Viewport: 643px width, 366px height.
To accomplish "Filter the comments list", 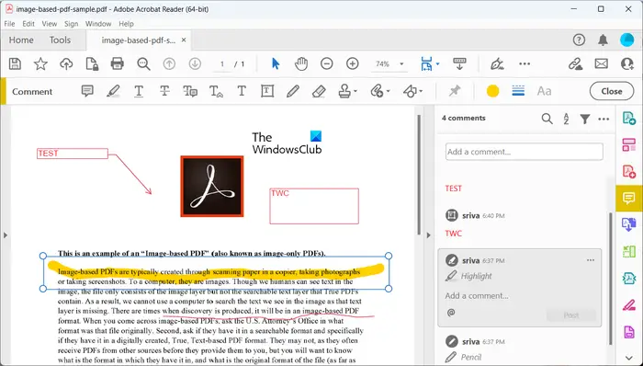I will point(585,119).
